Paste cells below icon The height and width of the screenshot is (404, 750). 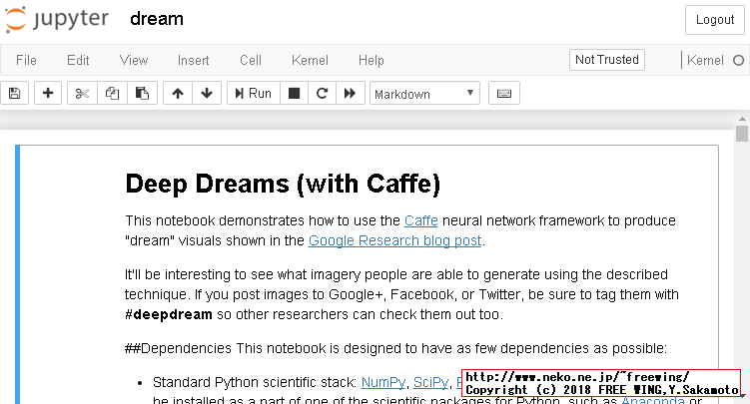click(x=142, y=94)
